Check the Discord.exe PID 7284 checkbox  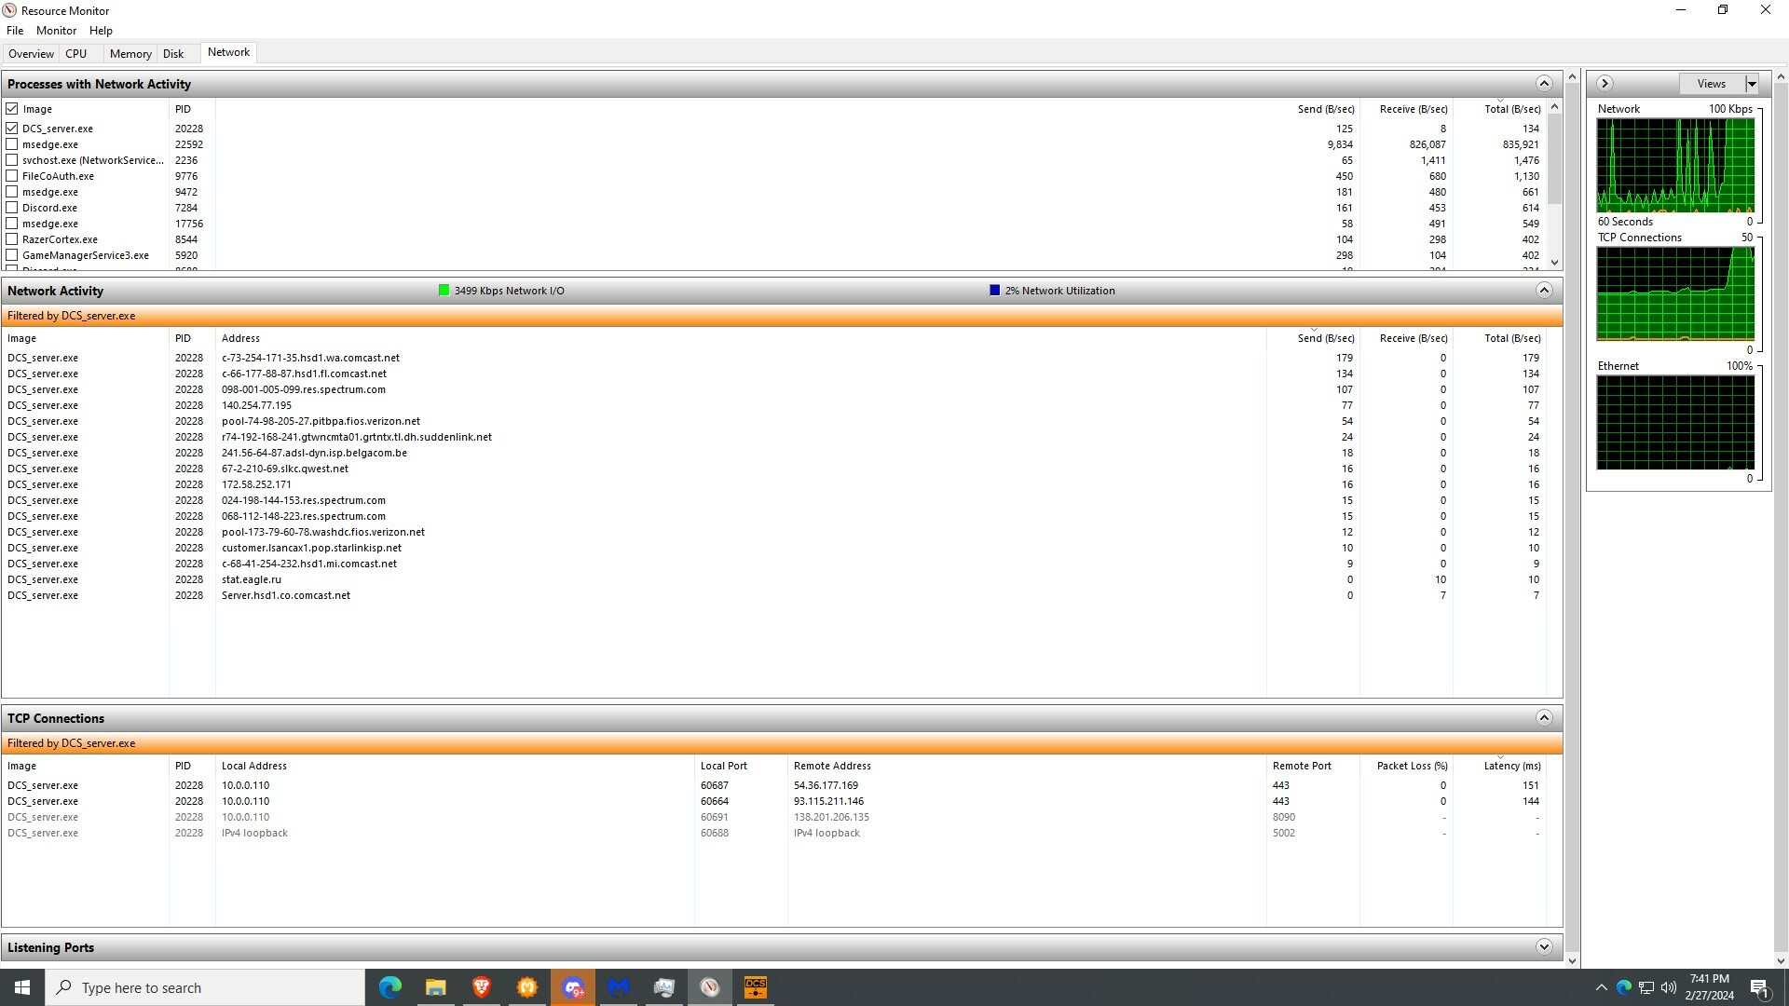[x=12, y=208]
